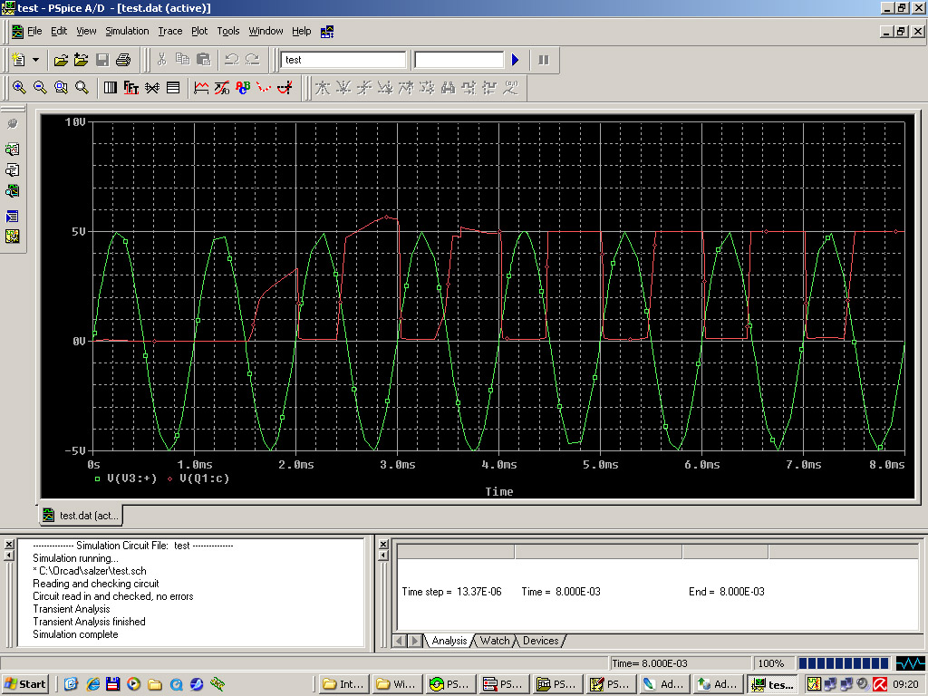Image resolution: width=928 pixels, height=696 pixels.
Task: Toggle Performance Analysis icon
Action: (x=152, y=88)
